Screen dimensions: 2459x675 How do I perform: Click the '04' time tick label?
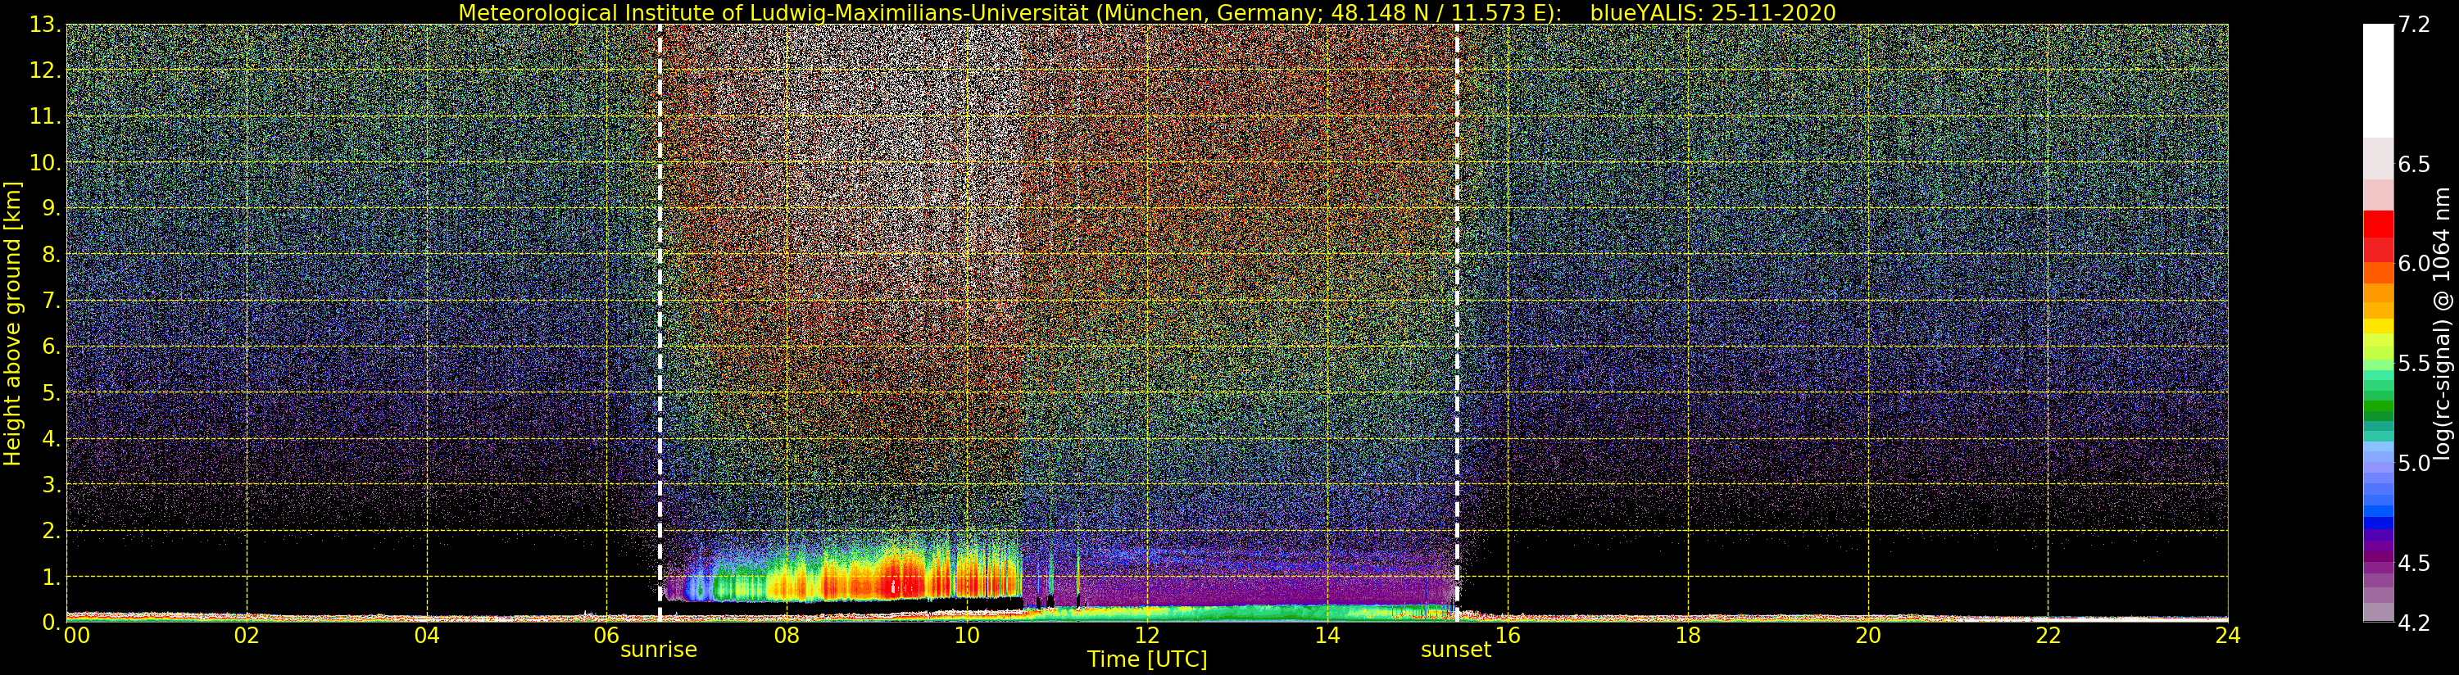click(x=427, y=635)
